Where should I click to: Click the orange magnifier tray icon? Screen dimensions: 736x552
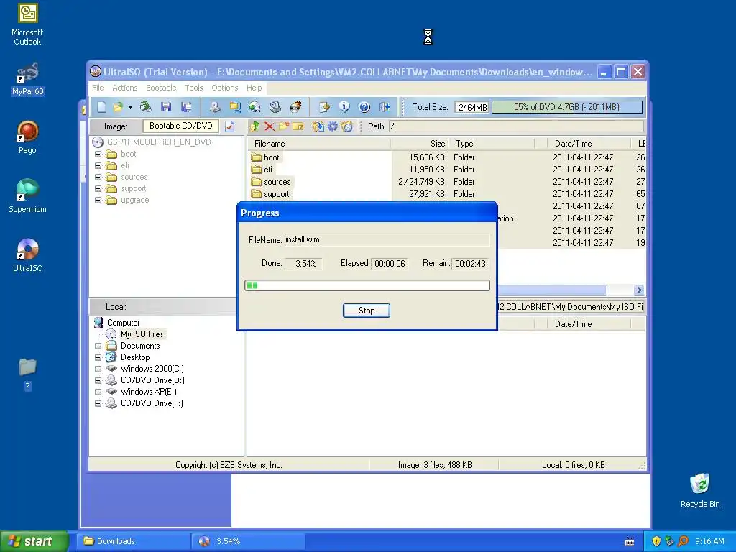coord(683,541)
